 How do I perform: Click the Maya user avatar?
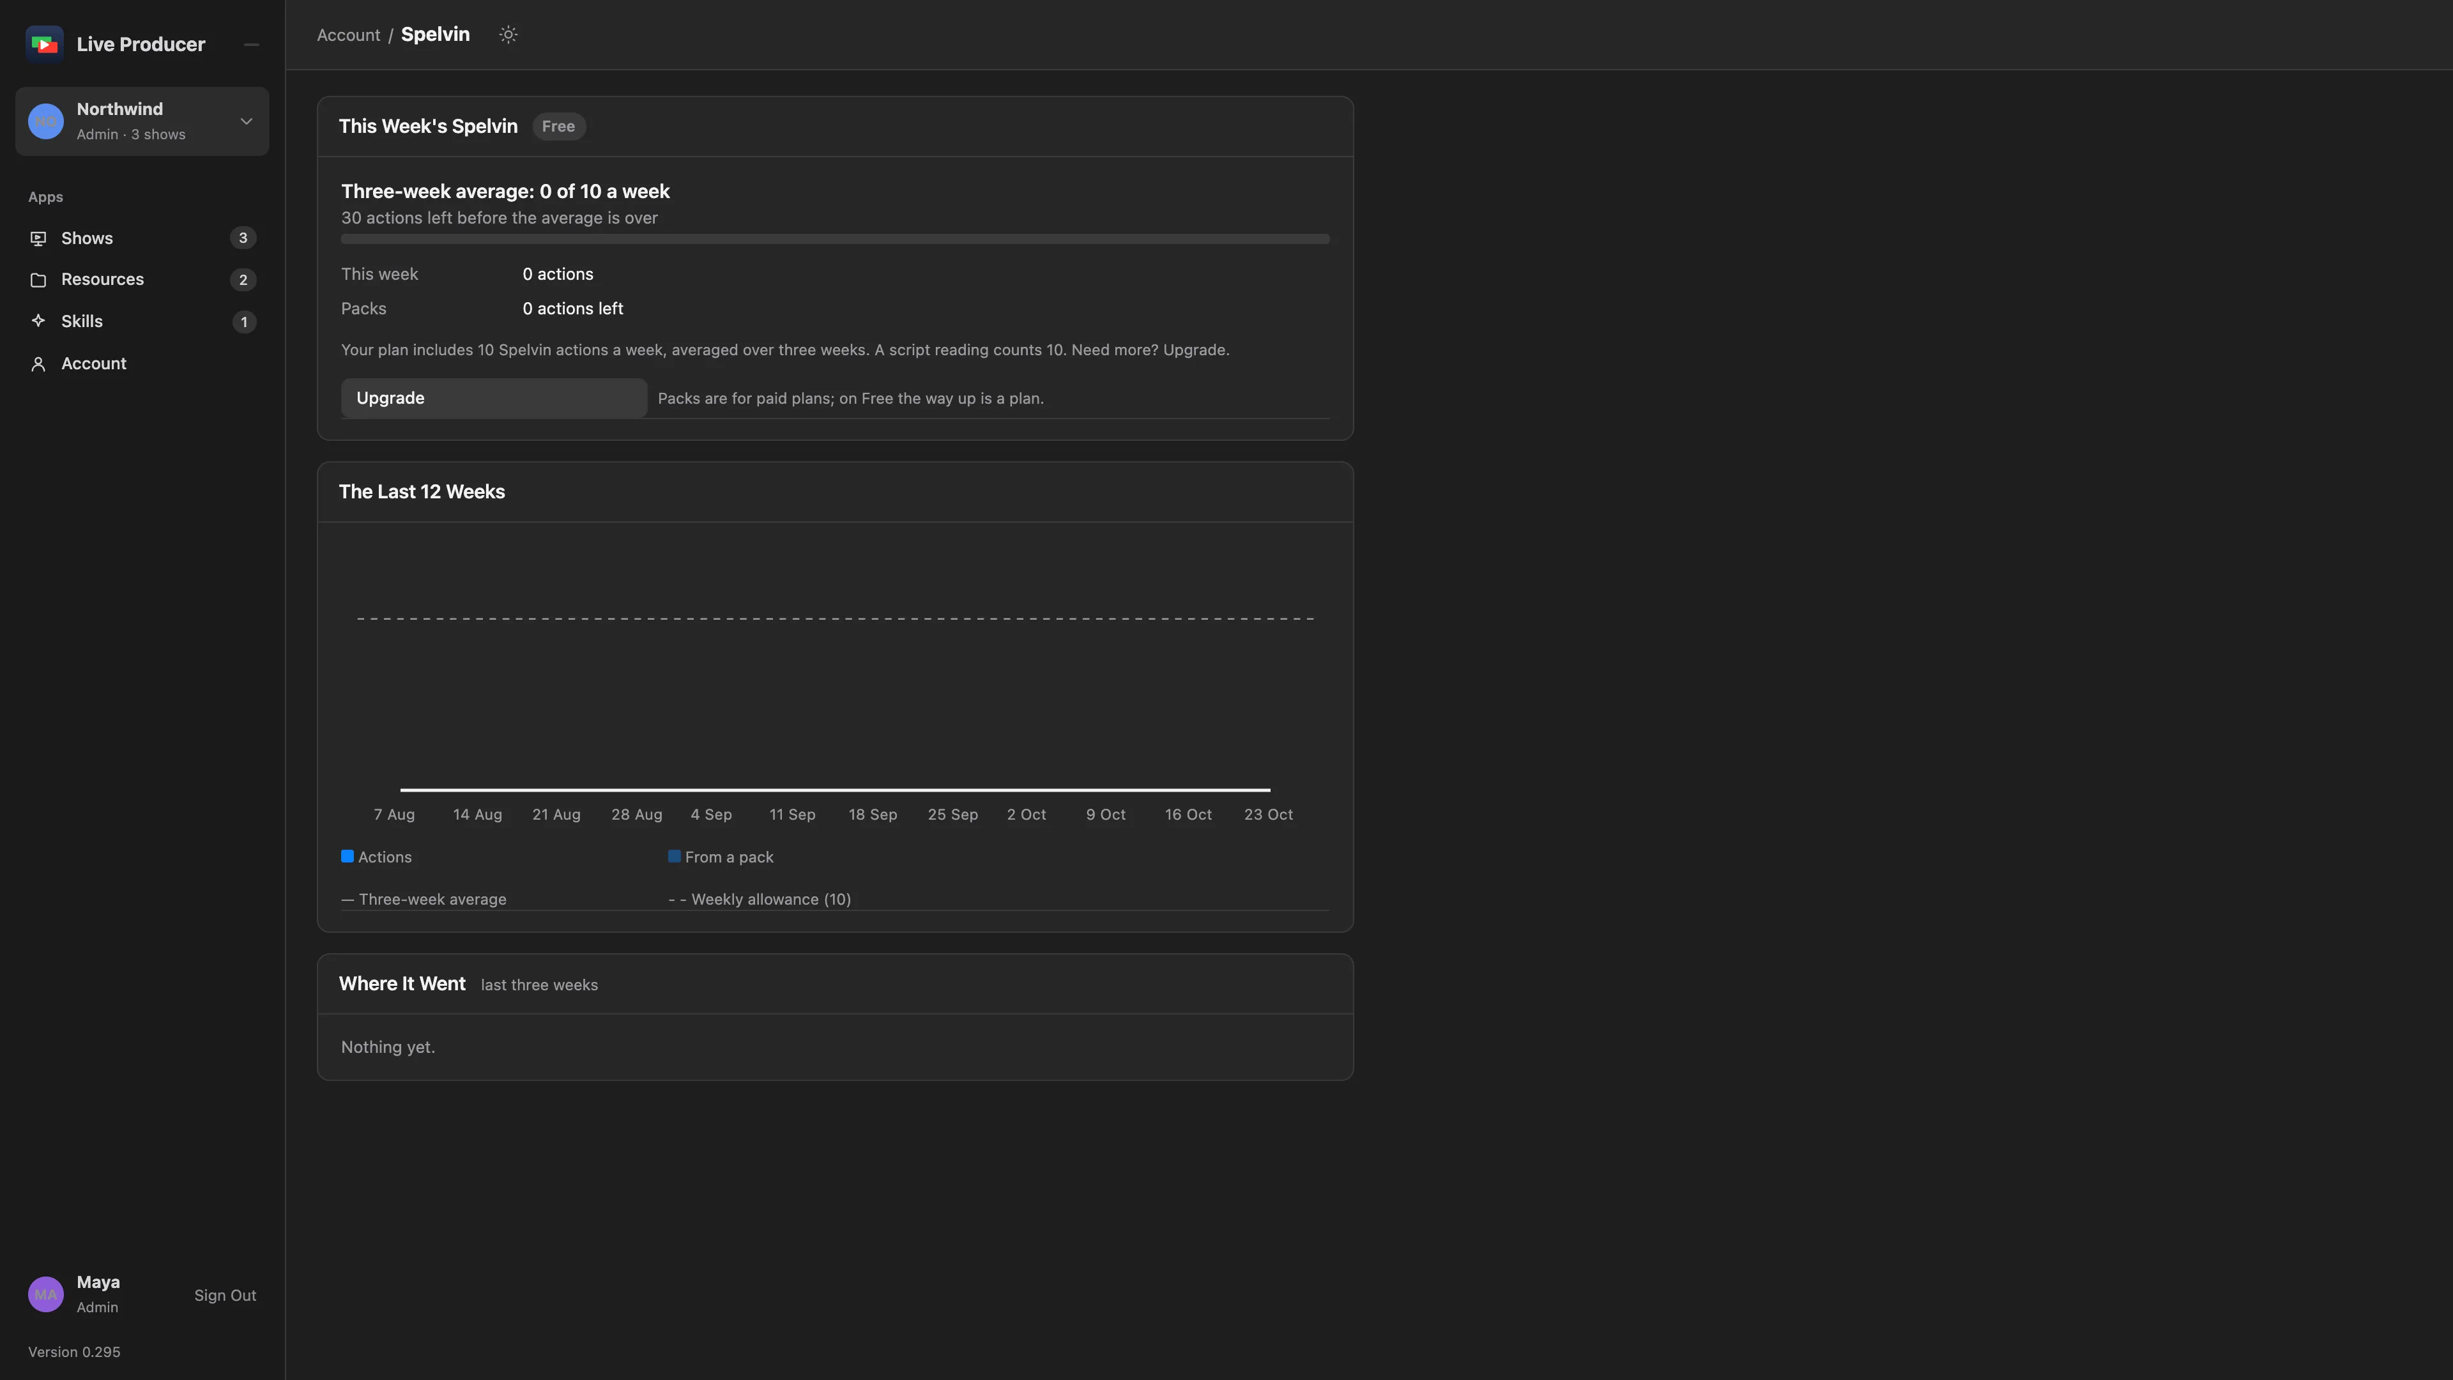(x=46, y=1294)
